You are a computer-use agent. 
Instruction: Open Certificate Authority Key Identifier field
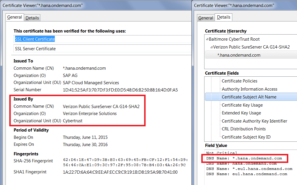tap(254, 121)
